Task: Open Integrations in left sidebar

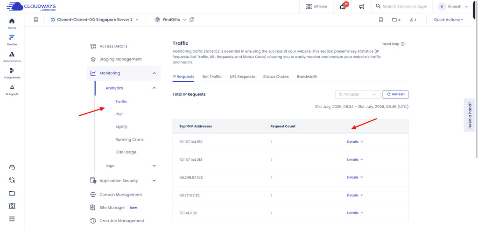Action: [x=12, y=73]
